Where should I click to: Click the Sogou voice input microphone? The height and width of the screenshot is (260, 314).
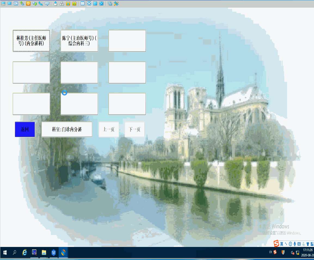tap(295, 244)
